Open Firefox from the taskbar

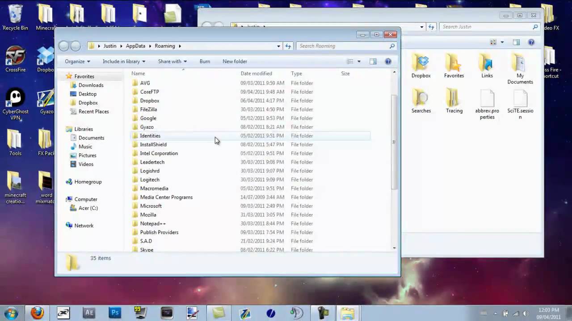pyautogui.click(x=37, y=313)
